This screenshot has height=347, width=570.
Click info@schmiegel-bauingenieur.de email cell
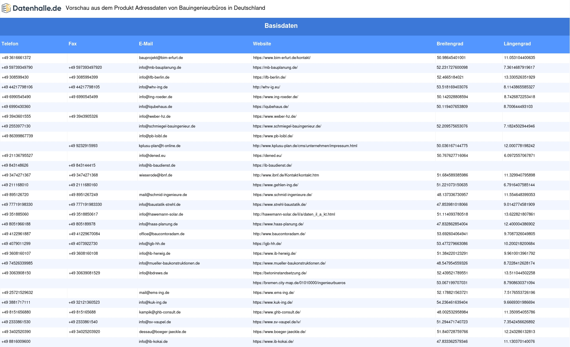[167, 126]
